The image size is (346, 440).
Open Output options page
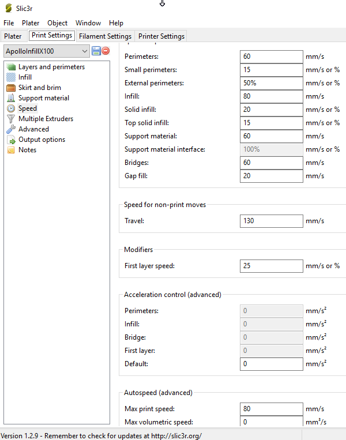[x=41, y=140]
